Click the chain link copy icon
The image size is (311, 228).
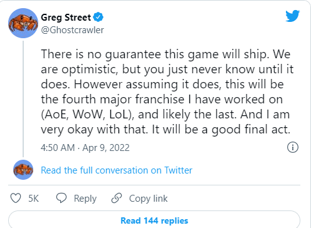117,198
